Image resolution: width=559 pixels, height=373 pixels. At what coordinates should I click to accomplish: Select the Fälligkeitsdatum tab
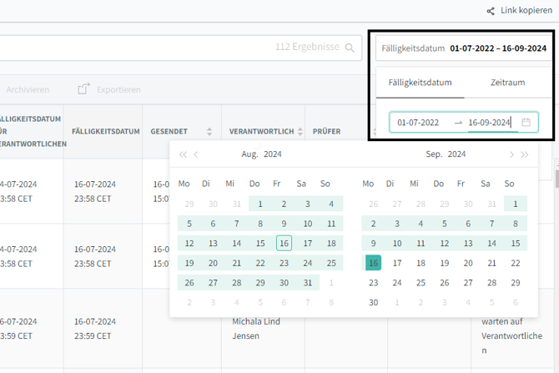[x=420, y=83]
